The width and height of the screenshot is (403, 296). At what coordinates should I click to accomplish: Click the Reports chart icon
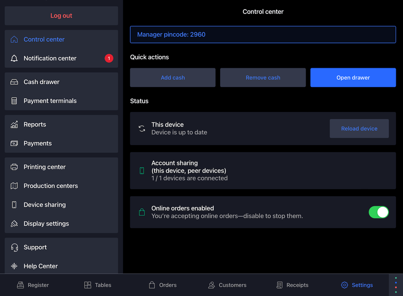pos(14,124)
